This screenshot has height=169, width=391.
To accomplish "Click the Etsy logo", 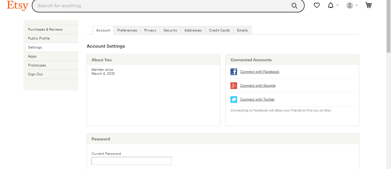I will point(18,5).
